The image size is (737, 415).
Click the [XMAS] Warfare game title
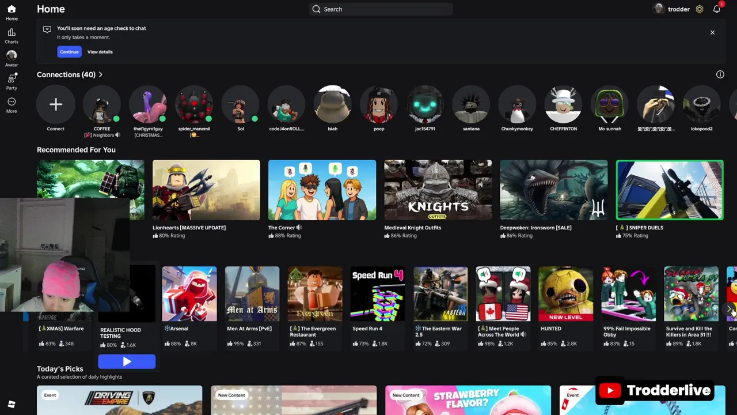point(61,329)
